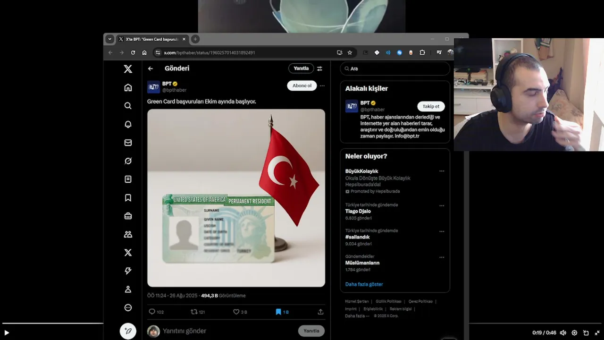Image resolution: width=604 pixels, height=340 pixels.
Task: Reload the page in browser toolbar
Action: pos(133,52)
